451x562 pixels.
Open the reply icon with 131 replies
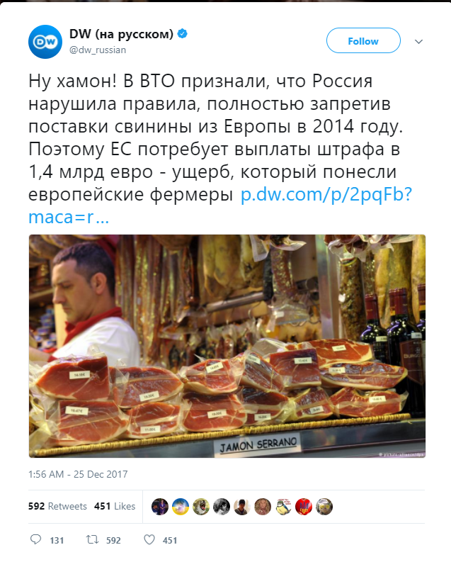tap(35, 539)
